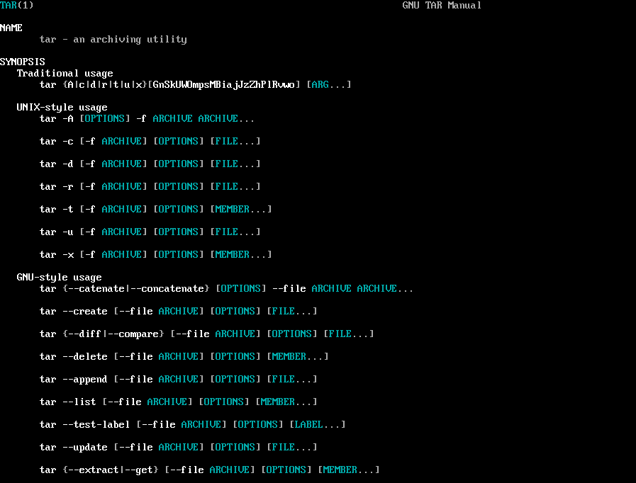Click the 'tar -A' command text
The height and width of the screenshot is (483, 636).
[x=57, y=119]
